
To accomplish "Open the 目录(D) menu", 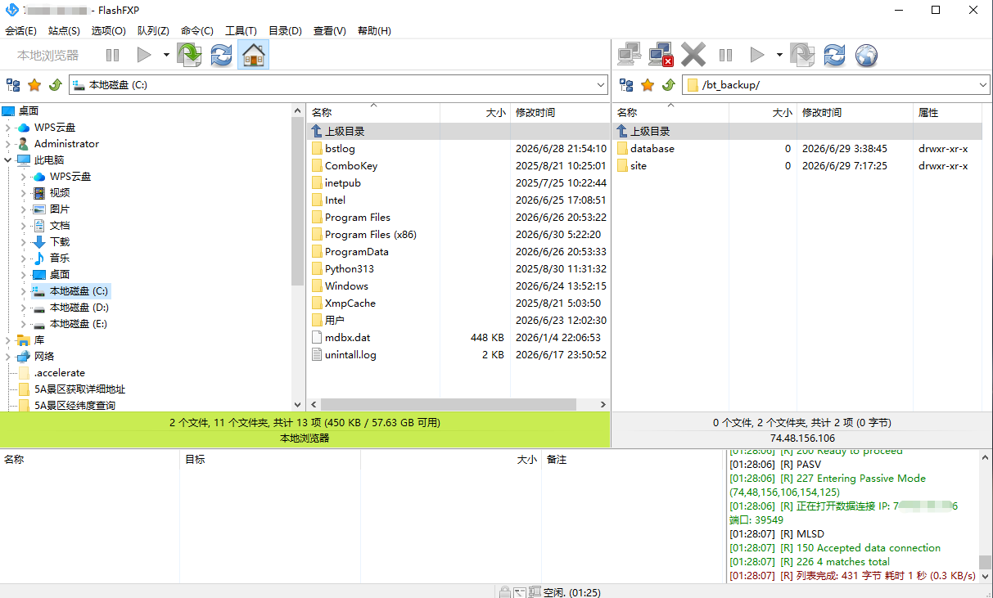I will [x=285, y=30].
